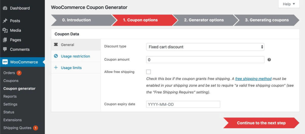The image size is (305, 134).
Task: Click the Usage restriction circle-slash icon
Action: coord(56,56)
